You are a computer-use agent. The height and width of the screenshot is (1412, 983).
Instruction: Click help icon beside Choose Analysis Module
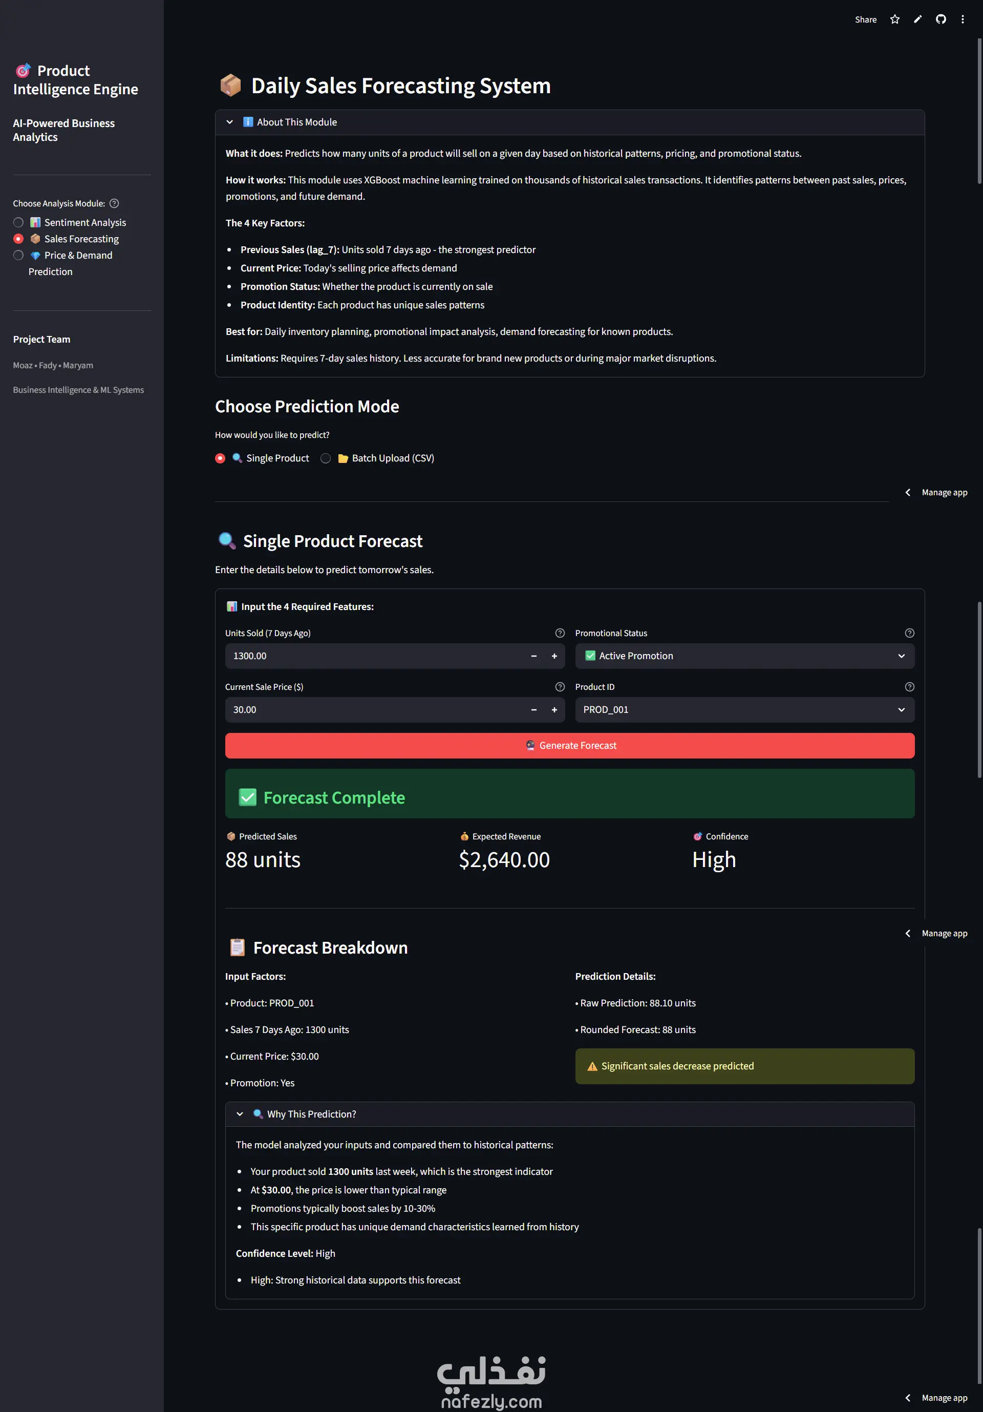click(x=114, y=203)
